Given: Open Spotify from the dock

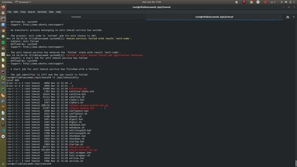Looking at the screenshot, I should click(3, 42).
